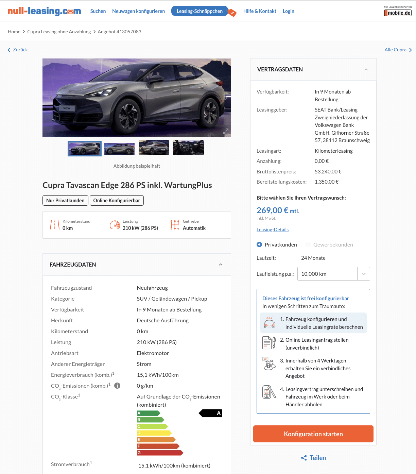Open the Laufleistung p.a. dropdown
Screen dimensions: 416x474
pyautogui.click(x=334, y=274)
